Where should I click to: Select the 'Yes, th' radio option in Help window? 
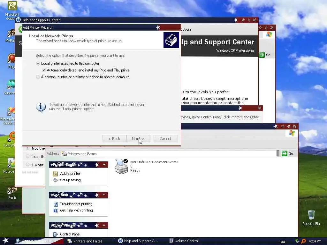pyautogui.click(x=27, y=156)
